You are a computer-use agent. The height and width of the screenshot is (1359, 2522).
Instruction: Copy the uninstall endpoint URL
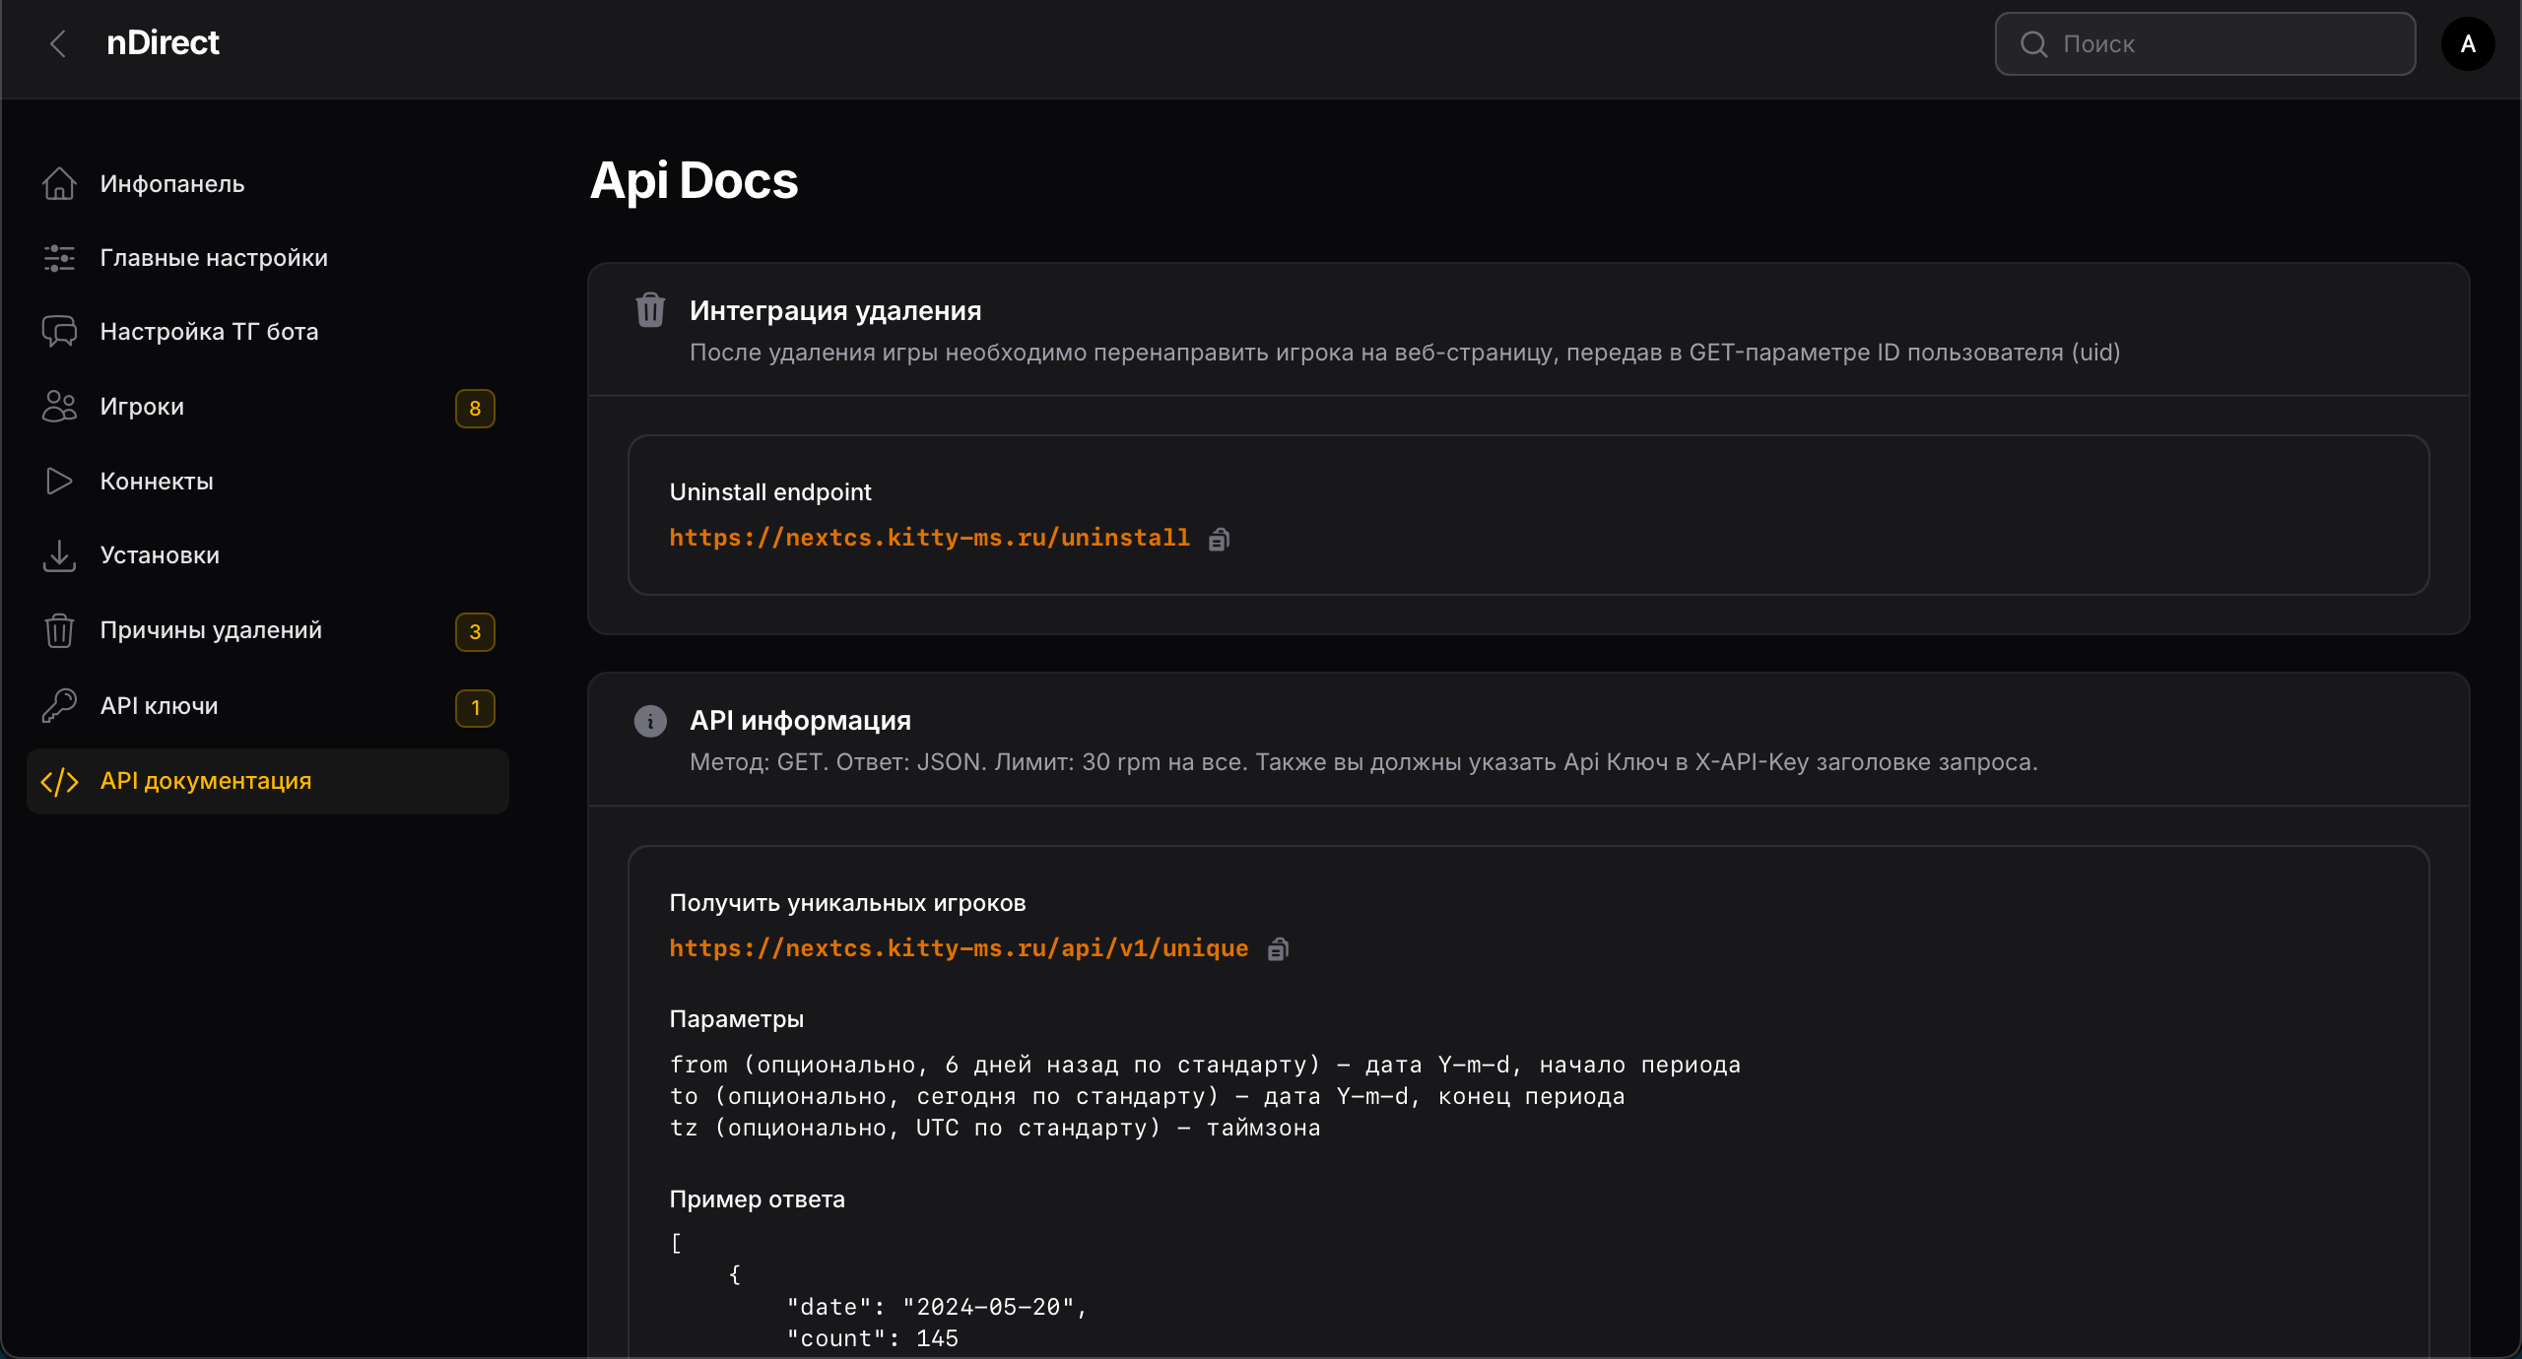pyautogui.click(x=1219, y=539)
